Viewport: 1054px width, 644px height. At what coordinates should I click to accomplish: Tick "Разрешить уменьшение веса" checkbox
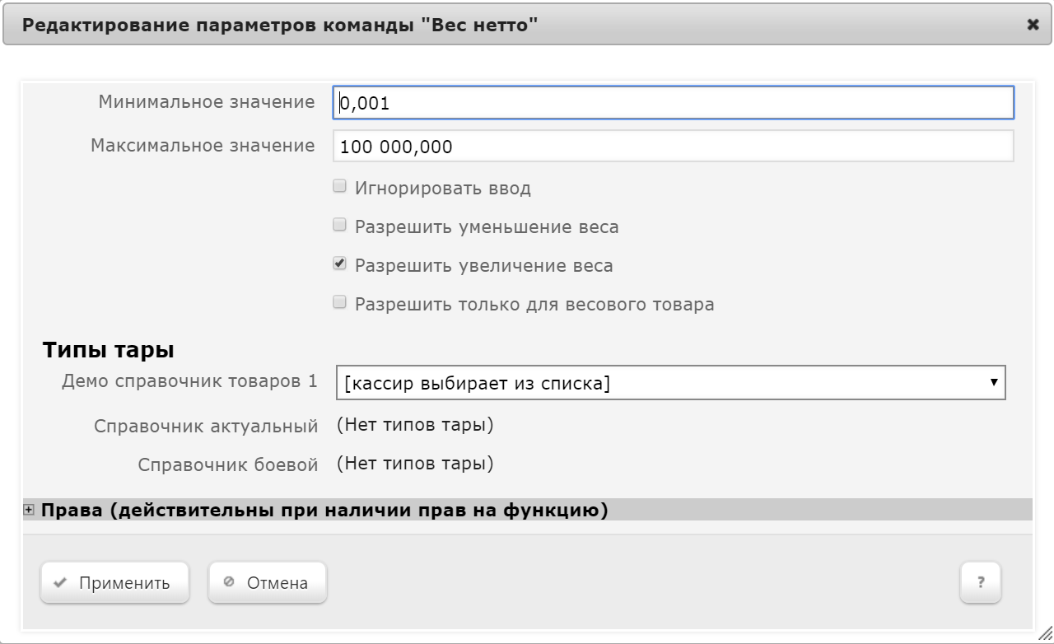pos(339,226)
